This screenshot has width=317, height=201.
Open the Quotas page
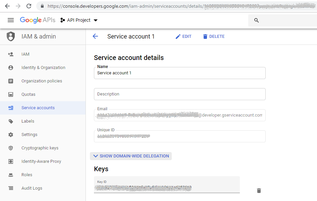click(x=28, y=94)
